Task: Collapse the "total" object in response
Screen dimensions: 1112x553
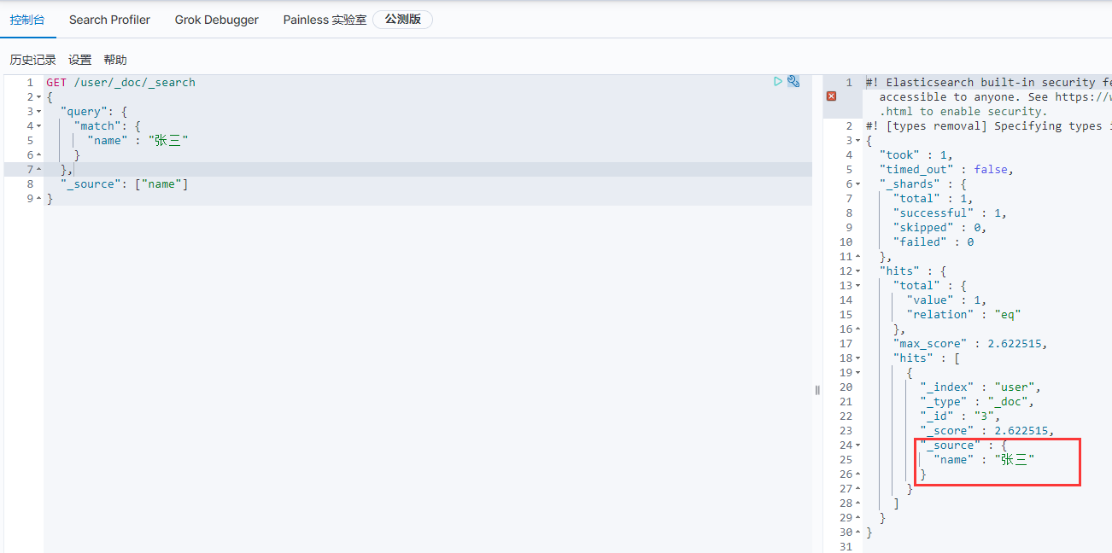Action: (x=857, y=286)
